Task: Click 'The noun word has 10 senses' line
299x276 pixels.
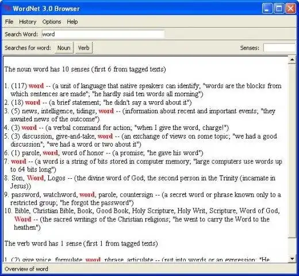Action: [x=85, y=69]
